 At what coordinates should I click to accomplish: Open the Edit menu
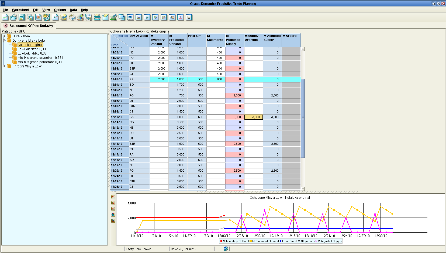36,10
